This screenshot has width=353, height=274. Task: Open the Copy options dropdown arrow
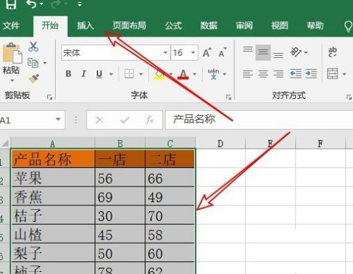[x=44, y=63]
